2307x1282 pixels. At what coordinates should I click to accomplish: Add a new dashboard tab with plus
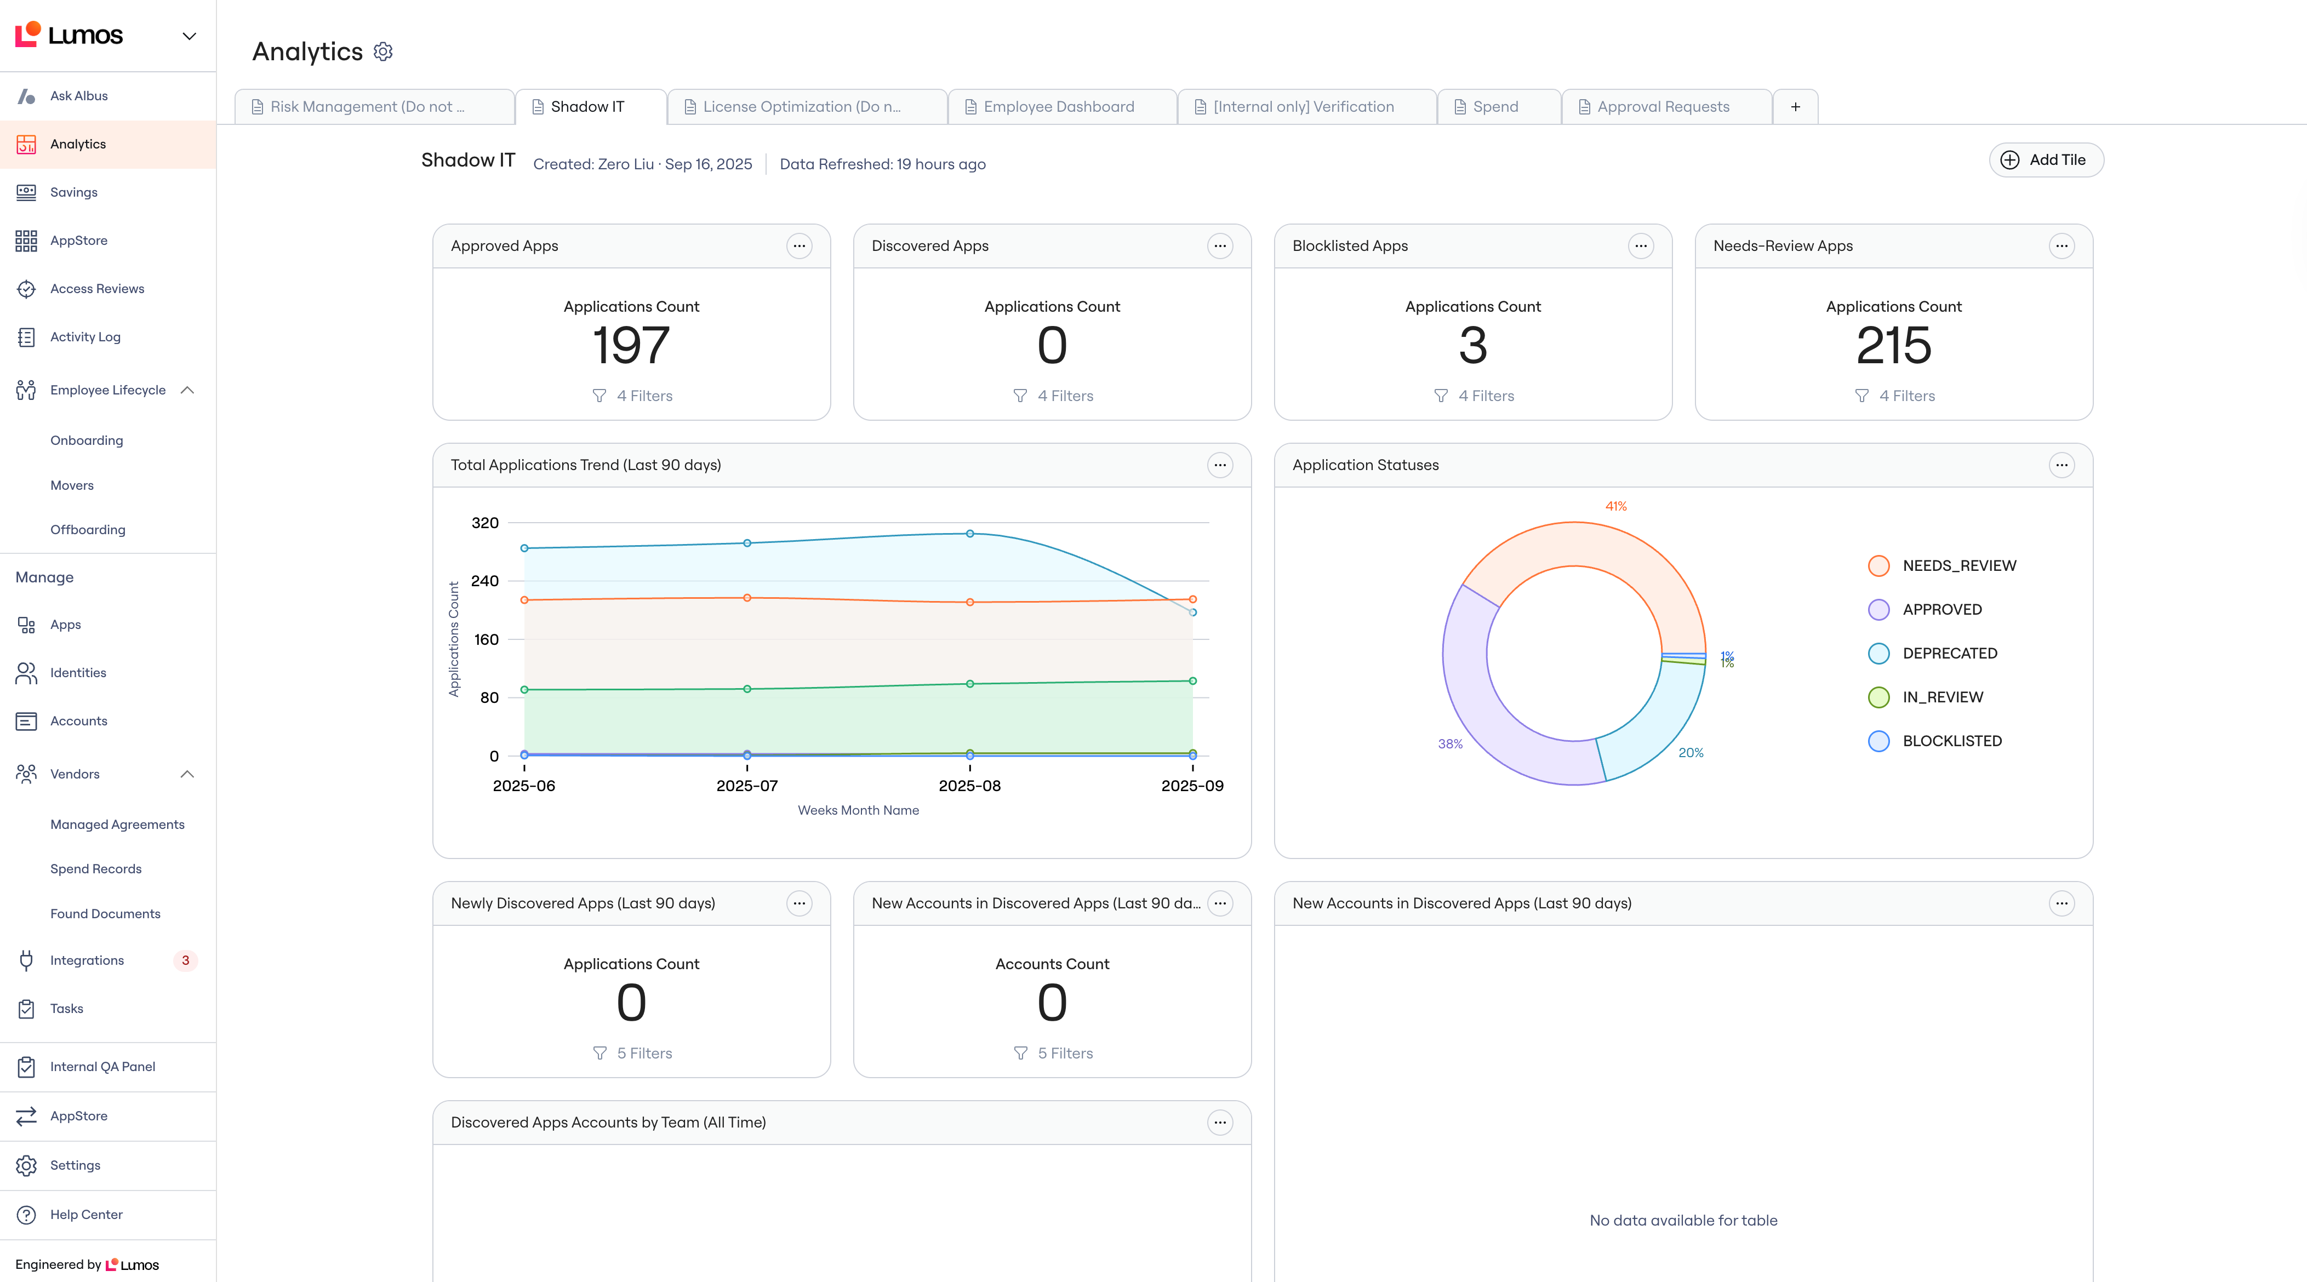click(1796, 106)
